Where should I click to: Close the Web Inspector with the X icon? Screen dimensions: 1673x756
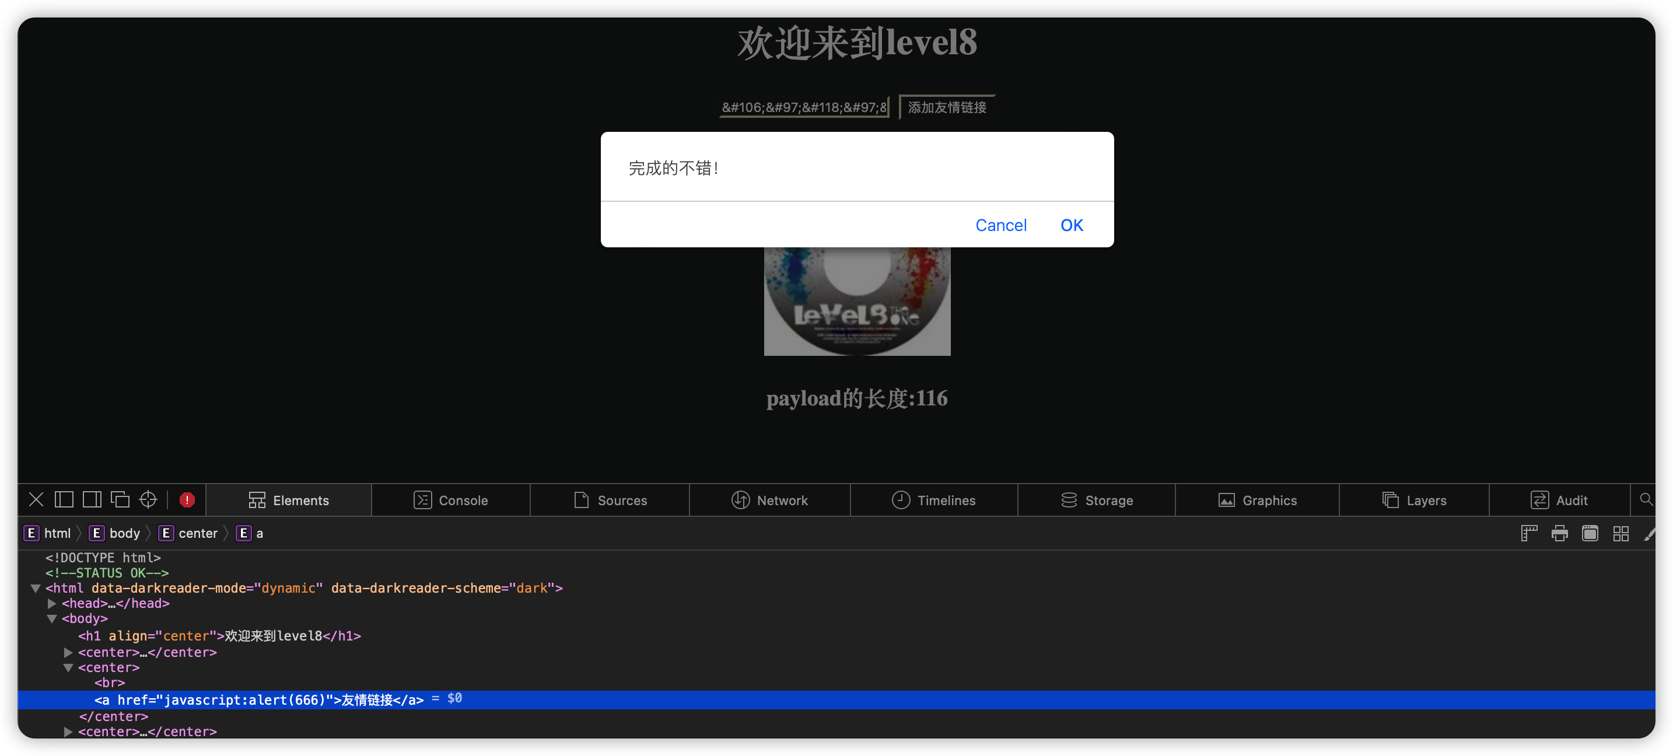(x=36, y=499)
